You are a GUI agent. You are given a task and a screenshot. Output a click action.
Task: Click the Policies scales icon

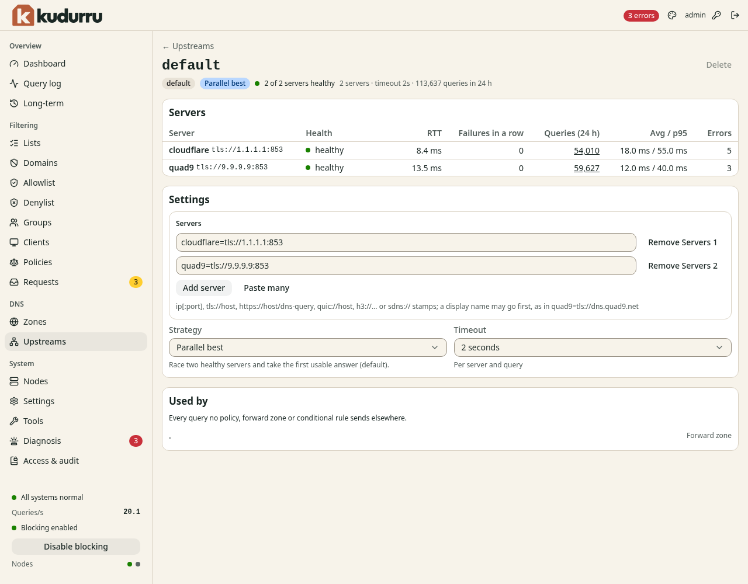(14, 262)
